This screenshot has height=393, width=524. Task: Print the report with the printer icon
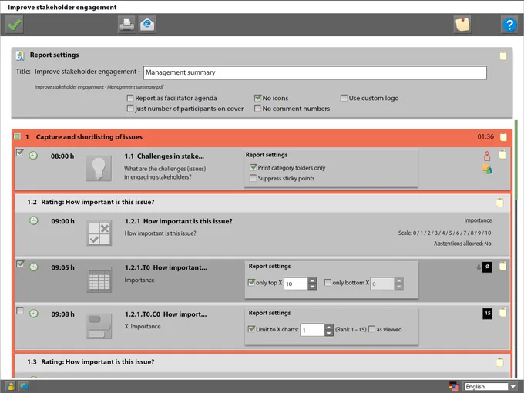126,25
